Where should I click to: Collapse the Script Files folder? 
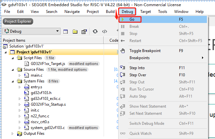(13, 58)
